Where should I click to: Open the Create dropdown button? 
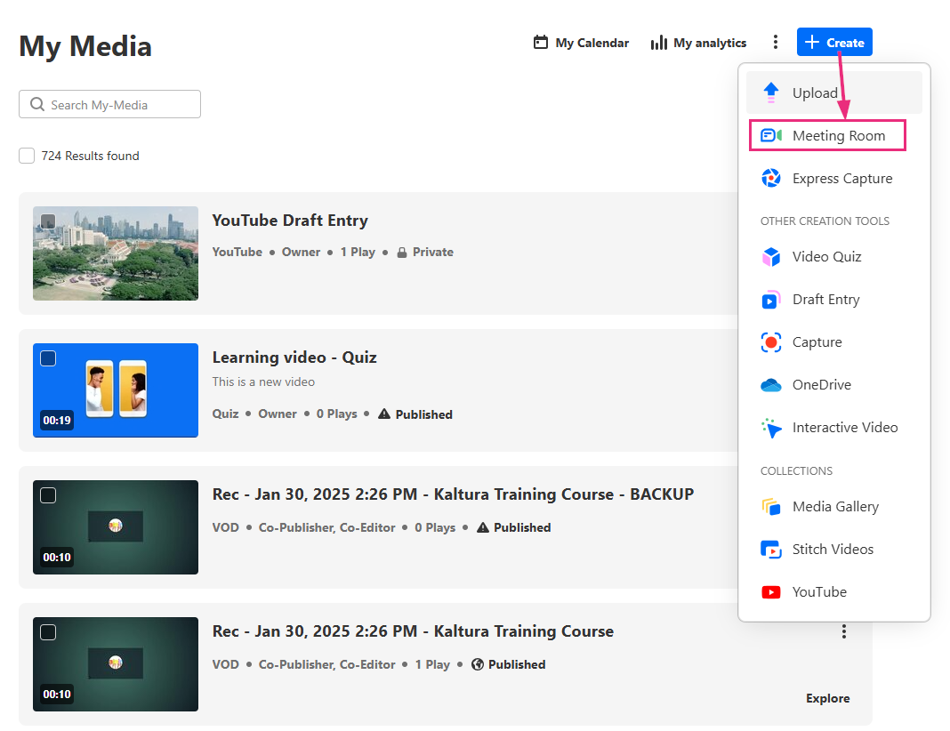point(834,42)
